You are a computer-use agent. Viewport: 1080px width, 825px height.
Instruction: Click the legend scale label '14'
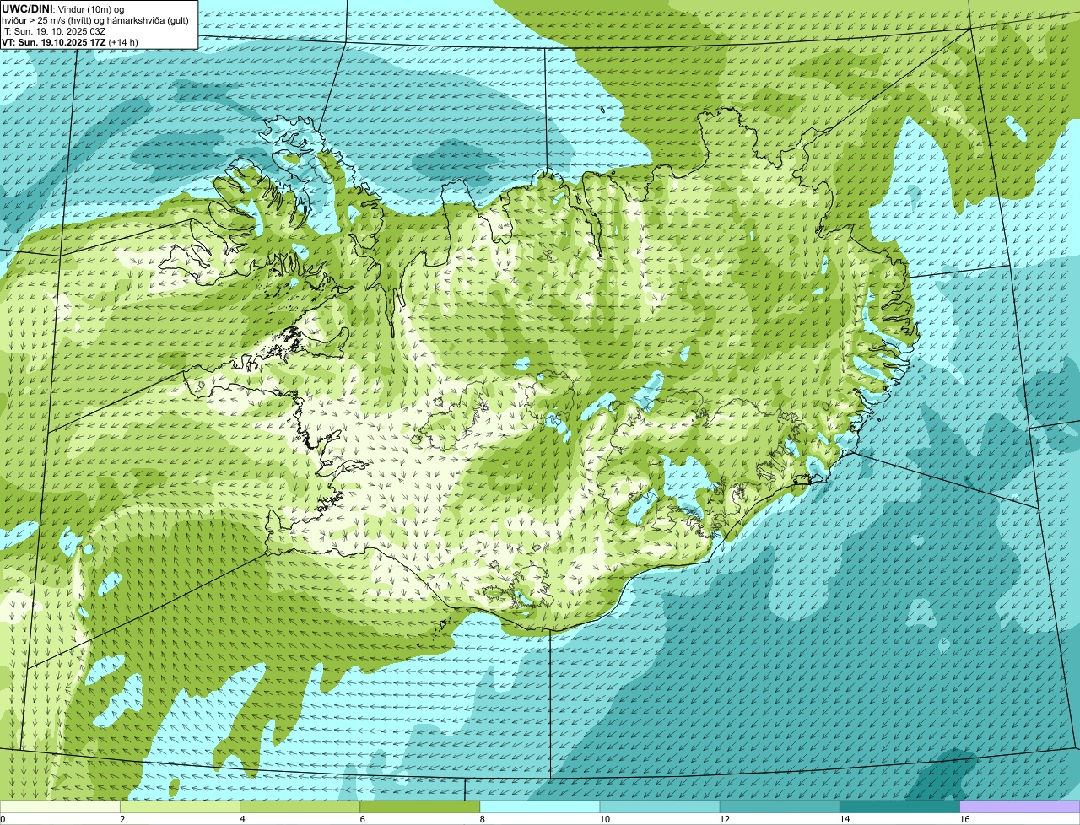(x=844, y=819)
